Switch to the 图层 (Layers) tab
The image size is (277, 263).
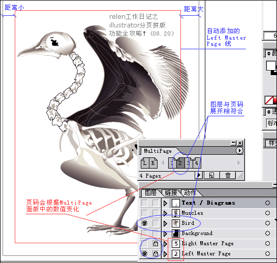(150, 193)
